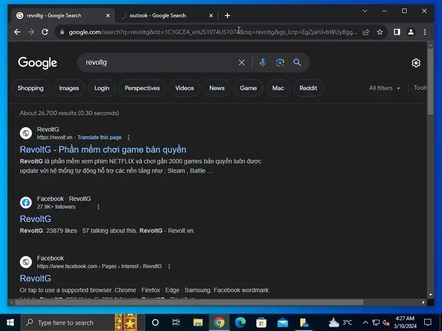Screen dimensions: 442x331
Task: Filter results by Videos
Action: [184, 88]
